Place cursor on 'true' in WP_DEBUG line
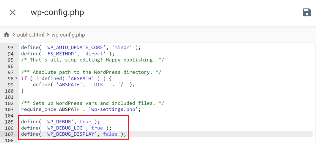This screenshot has height=143, width=316. [85, 122]
